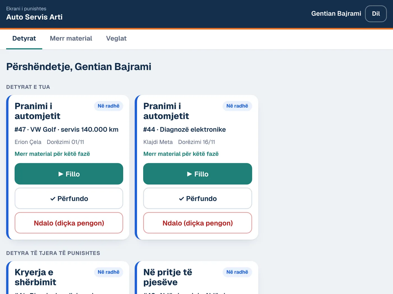
Task: Click the Auto Servis Arti header title
Action: click(x=34, y=17)
